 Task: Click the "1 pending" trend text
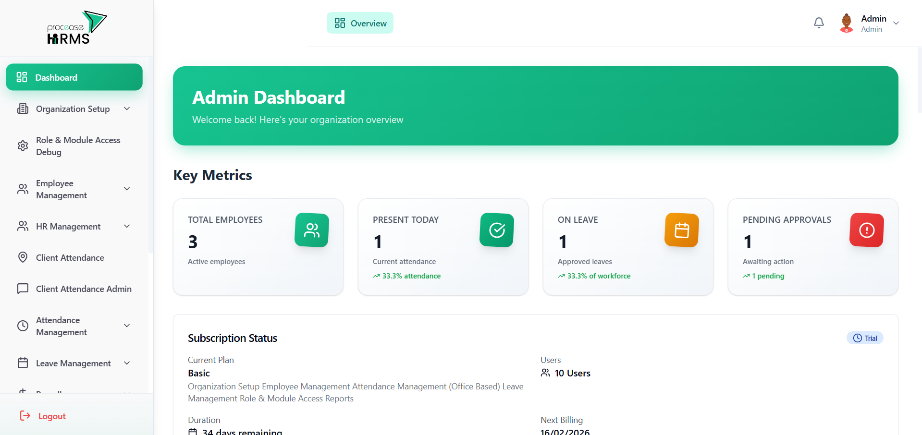click(768, 276)
